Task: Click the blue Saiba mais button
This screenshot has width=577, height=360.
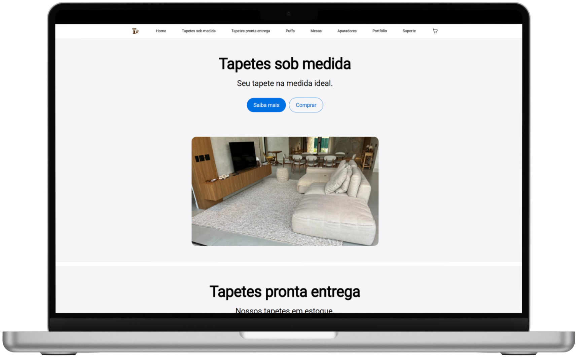Action: click(x=266, y=105)
